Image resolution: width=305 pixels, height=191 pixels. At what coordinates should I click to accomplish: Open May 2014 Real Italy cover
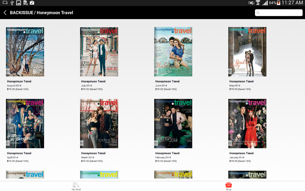[247, 52]
